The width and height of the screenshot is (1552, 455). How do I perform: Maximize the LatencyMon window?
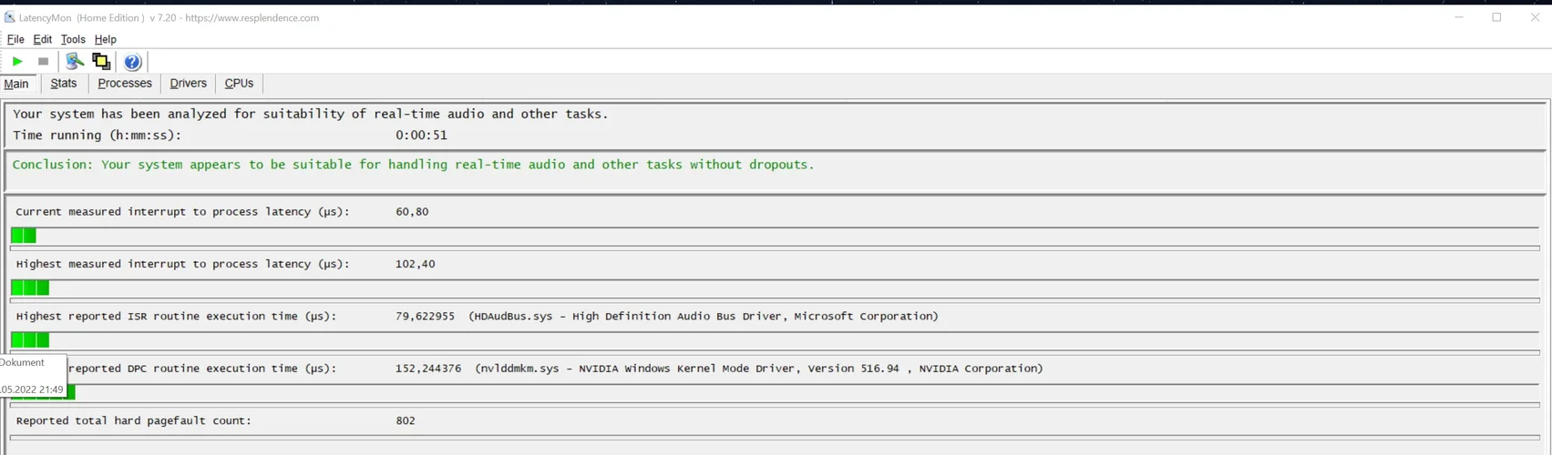pos(1496,17)
